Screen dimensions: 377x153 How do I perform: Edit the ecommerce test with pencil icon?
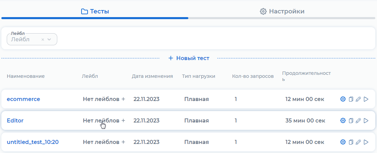pyautogui.click(x=358, y=99)
